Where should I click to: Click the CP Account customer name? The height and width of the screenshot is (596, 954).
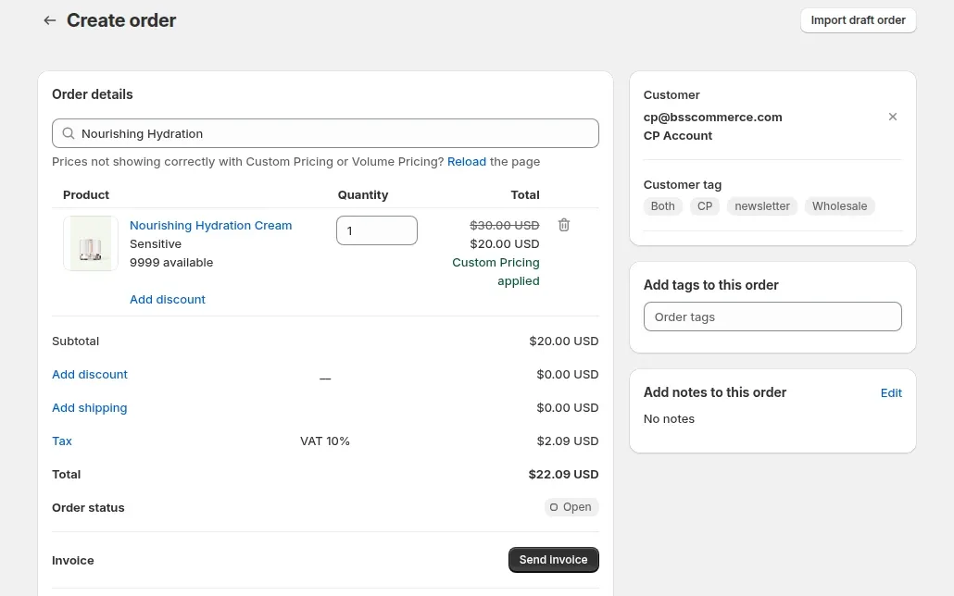(678, 136)
